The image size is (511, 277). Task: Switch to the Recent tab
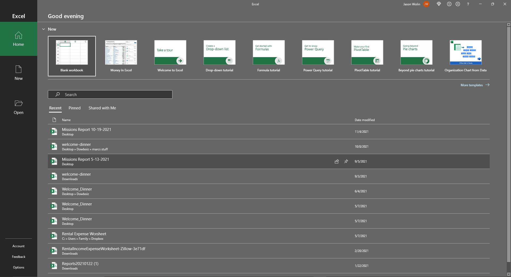[55, 108]
